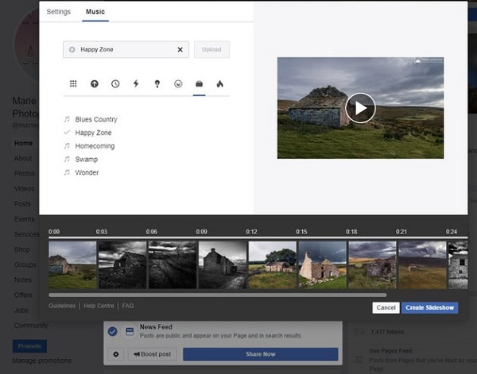Select the Wonder track
The height and width of the screenshot is (374, 477).
point(87,172)
